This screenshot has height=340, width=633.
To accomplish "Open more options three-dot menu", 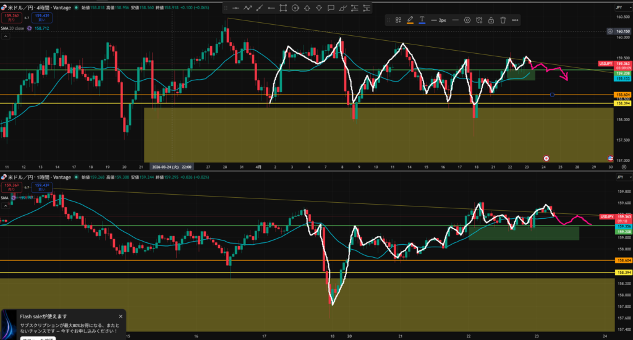I will coord(515,20).
